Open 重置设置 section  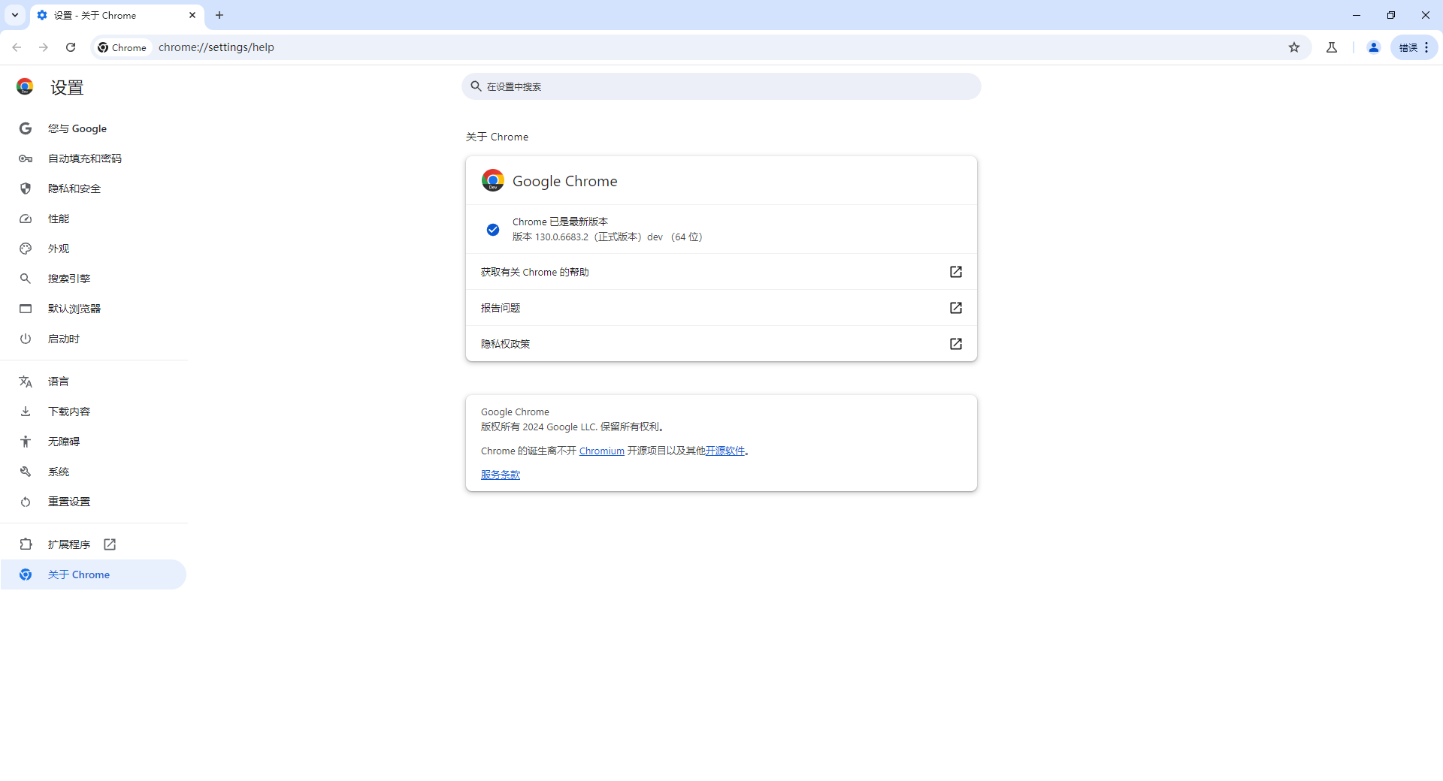[x=93, y=502]
